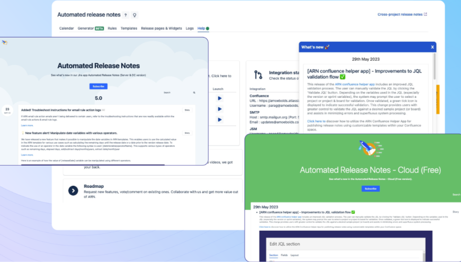Click the Search label in Cloud (Free) window
Image resolution: width=461 pixels, height=262 pixels.
pos(456,195)
